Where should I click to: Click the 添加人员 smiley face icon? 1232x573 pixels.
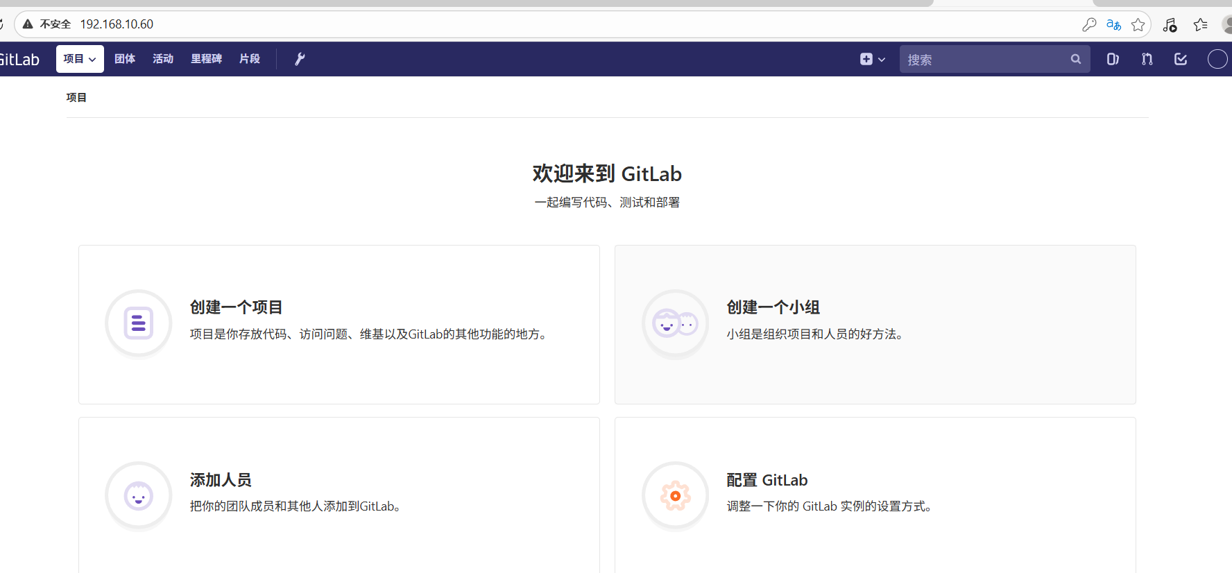139,496
